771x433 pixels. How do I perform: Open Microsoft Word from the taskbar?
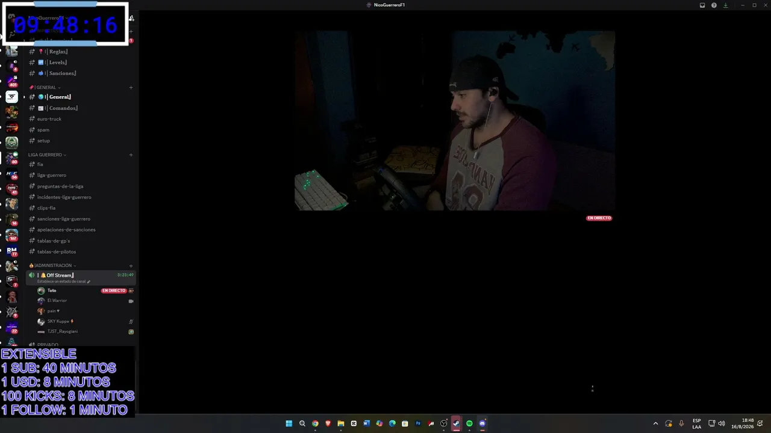(366, 423)
